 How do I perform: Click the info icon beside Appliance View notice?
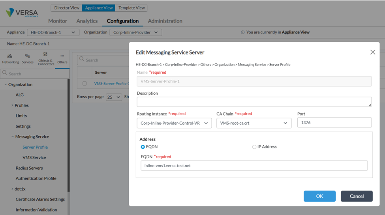tap(242, 32)
